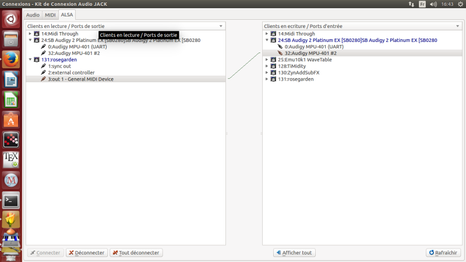Expand 131:rosegarden in input ports
Viewport: 466px width, 262px height.
pyautogui.click(x=267, y=79)
